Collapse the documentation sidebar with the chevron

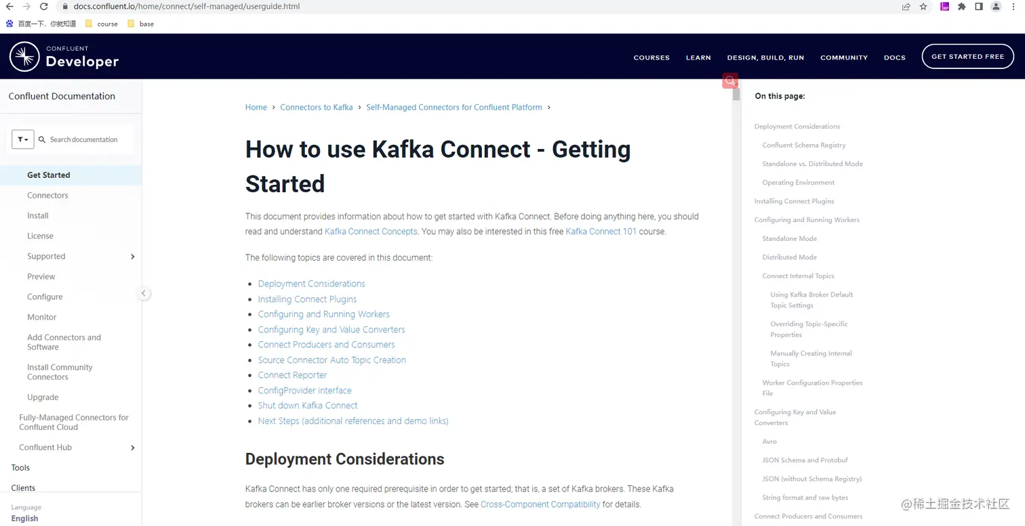click(143, 293)
